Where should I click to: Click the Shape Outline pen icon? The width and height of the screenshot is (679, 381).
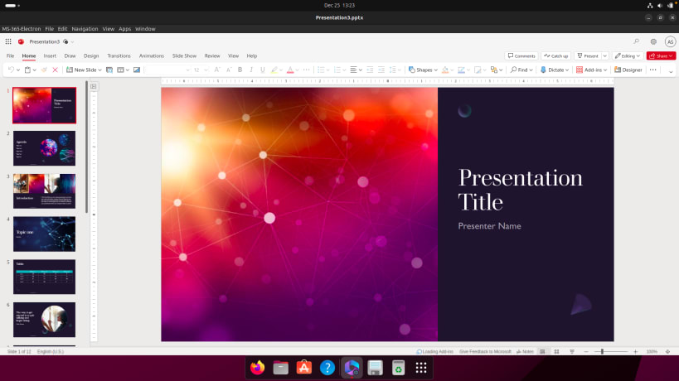(461, 70)
